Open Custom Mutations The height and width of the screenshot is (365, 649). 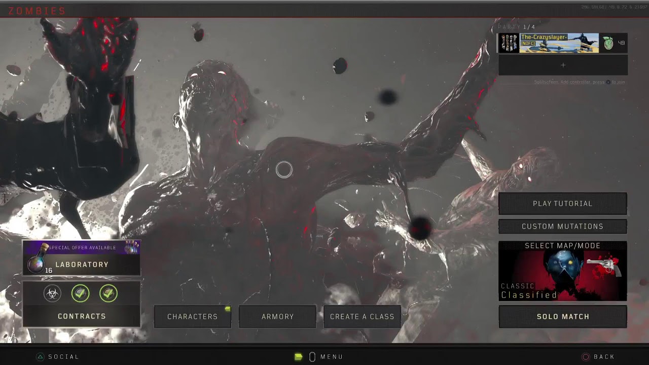click(563, 226)
